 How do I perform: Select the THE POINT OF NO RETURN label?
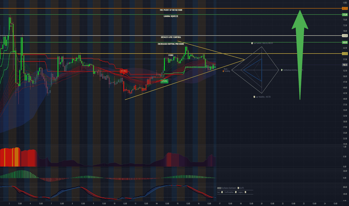[x=171, y=10]
